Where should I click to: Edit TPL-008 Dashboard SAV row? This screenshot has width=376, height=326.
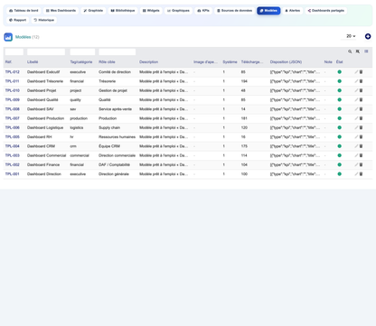coord(356,109)
